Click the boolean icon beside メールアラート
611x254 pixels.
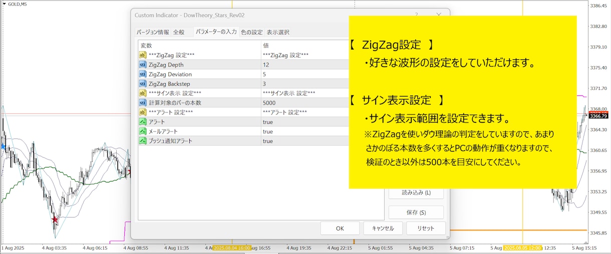(x=143, y=131)
